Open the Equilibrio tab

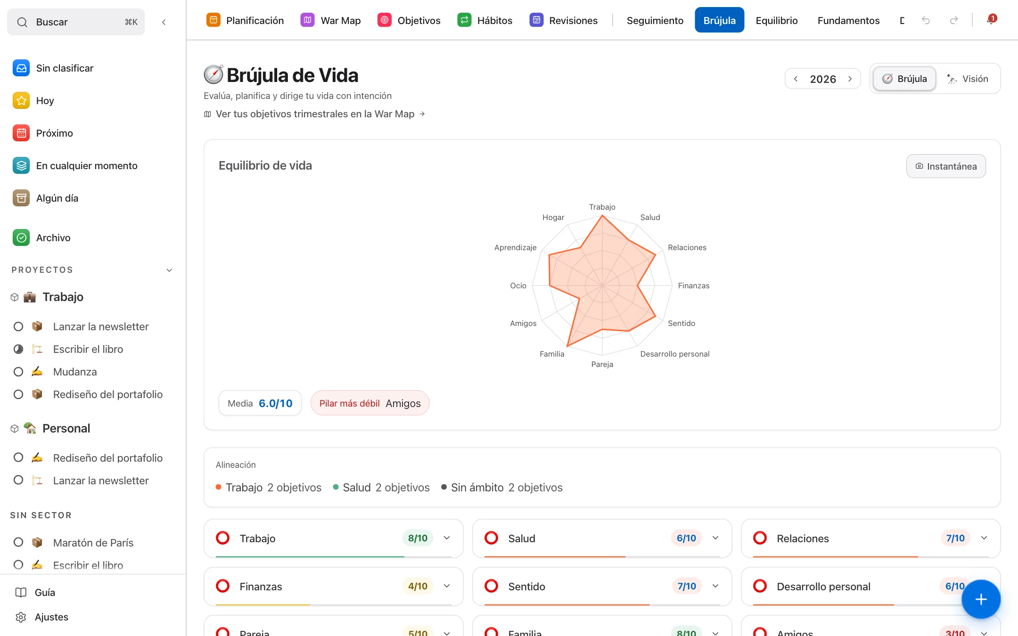click(777, 20)
